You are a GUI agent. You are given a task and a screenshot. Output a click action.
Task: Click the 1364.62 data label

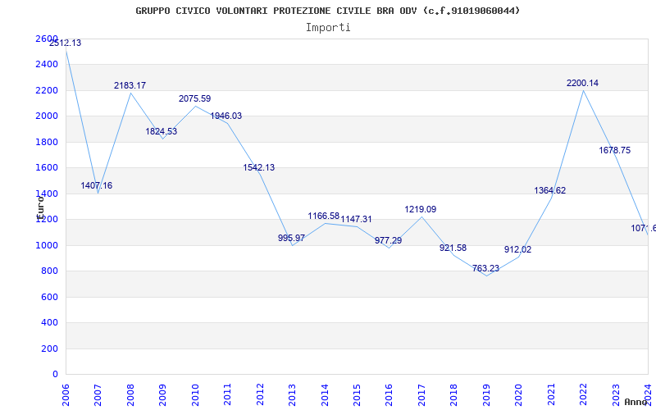click(550, 191)
